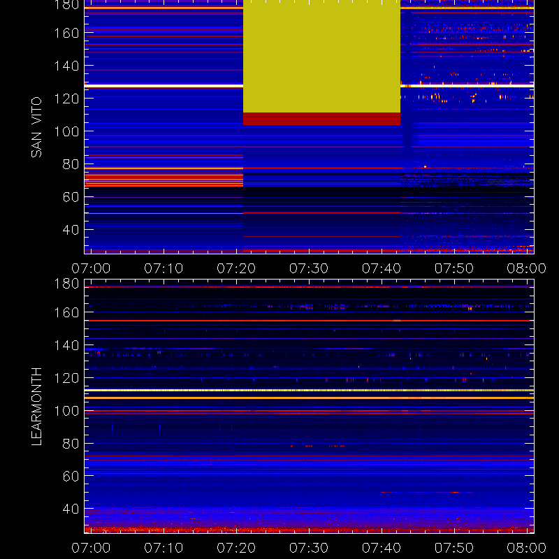559x559 pixels.
Task: Click the dark red band beneath the yellow block
Action: coord(321,119)
